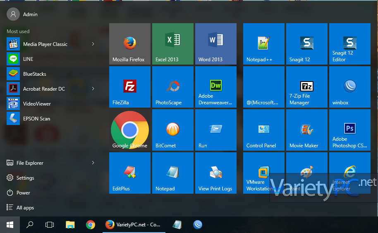Click the Admin user account
The image size is (378, 233).
pos(22,14)
